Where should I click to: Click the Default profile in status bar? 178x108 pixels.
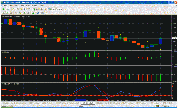pos(81,106)
